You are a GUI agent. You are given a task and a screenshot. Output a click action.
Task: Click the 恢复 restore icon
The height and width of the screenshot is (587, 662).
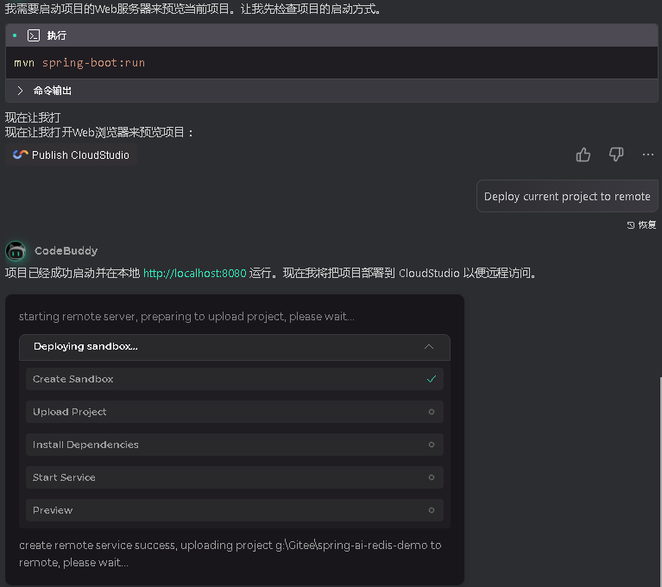tap(631, 224)
